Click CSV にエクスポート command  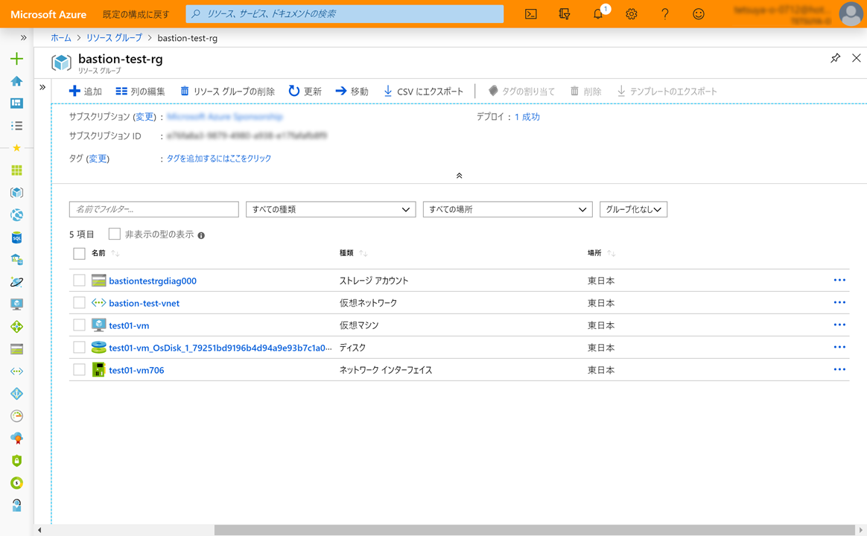(424, 91)
